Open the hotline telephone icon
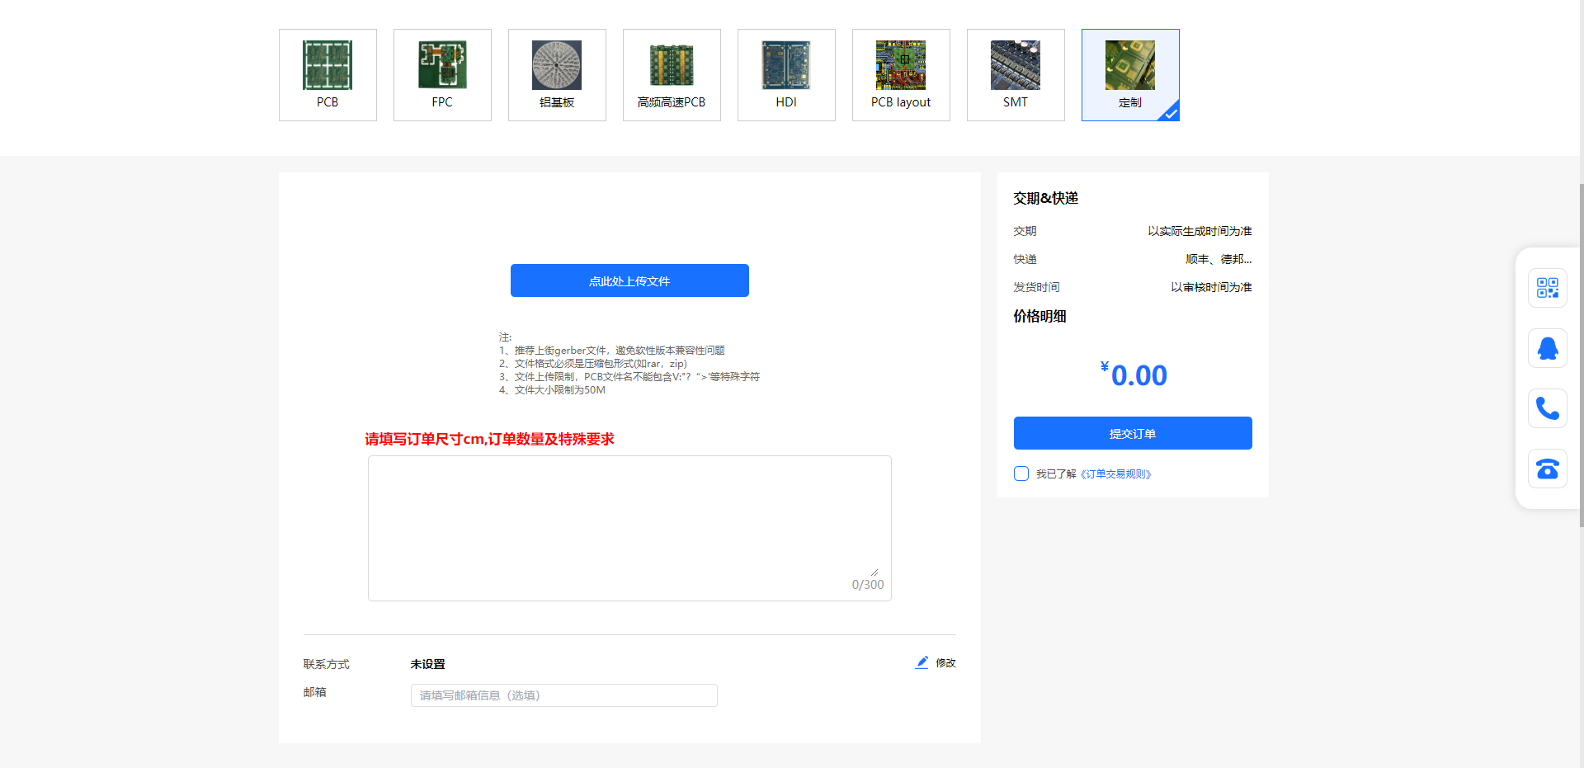The height and width of the screenshot is (768, 1584). point(1548,468)
